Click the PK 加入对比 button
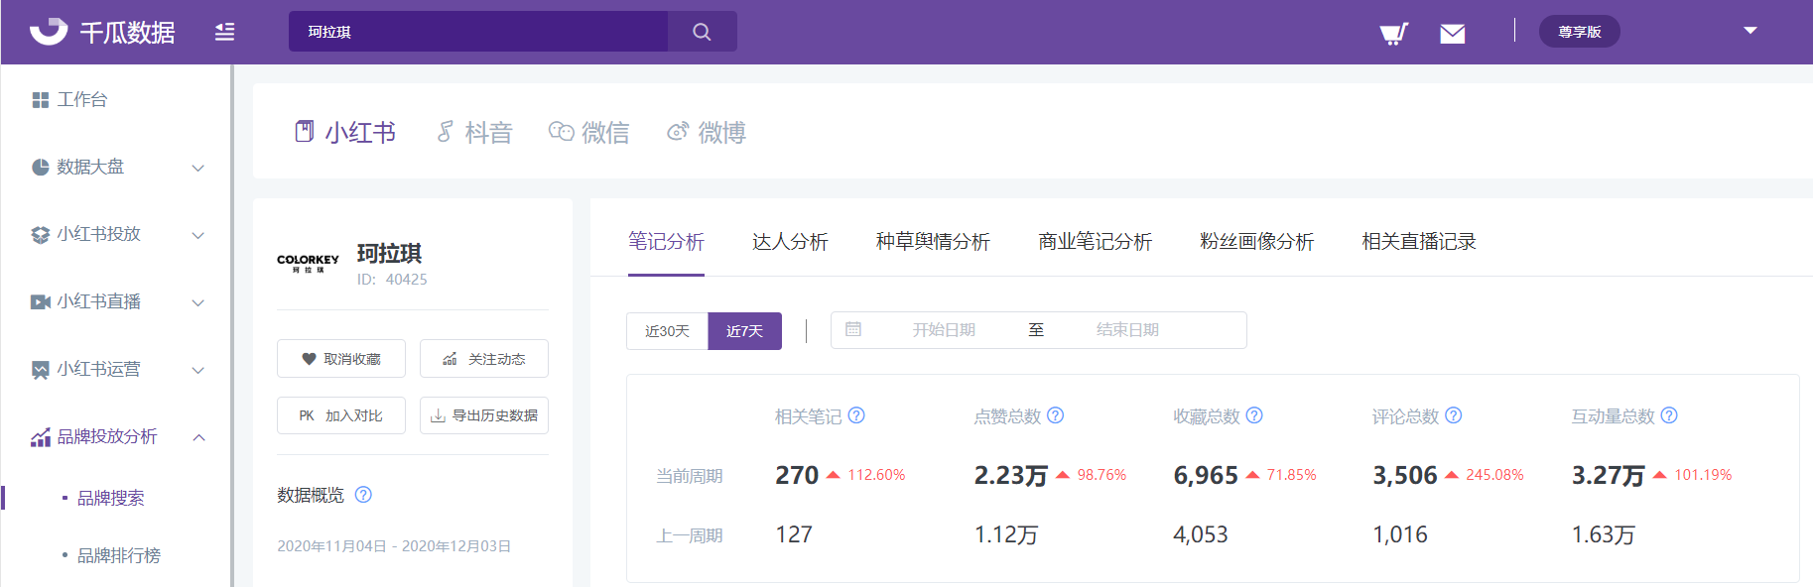This screenshot has height=587, width=1813. [341, 415]
